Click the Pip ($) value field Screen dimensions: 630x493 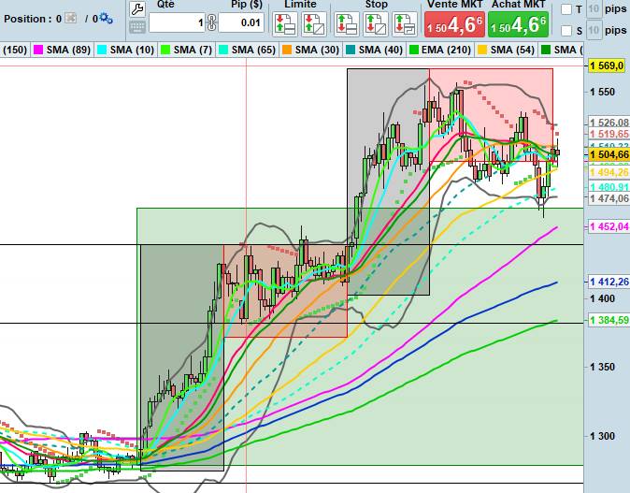240,22
